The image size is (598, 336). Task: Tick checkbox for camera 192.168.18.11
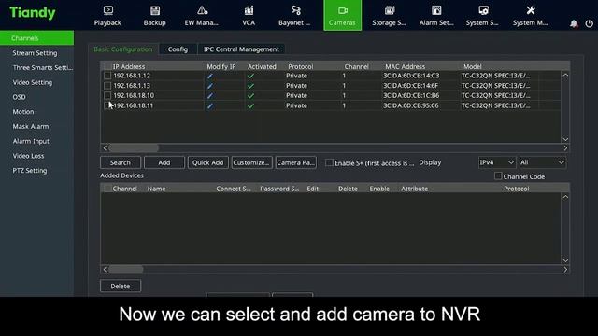tap(107, 105)
